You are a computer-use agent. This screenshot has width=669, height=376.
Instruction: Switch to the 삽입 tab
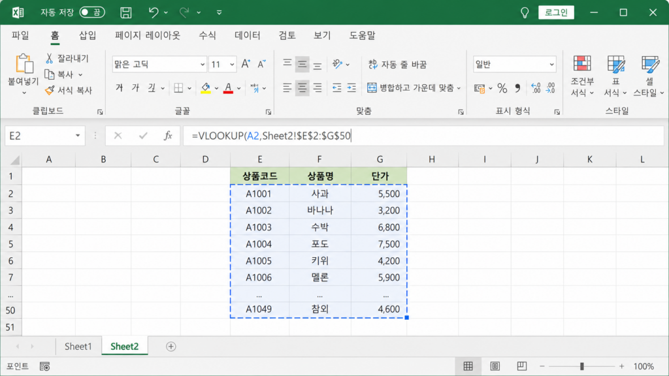(88, 35)
